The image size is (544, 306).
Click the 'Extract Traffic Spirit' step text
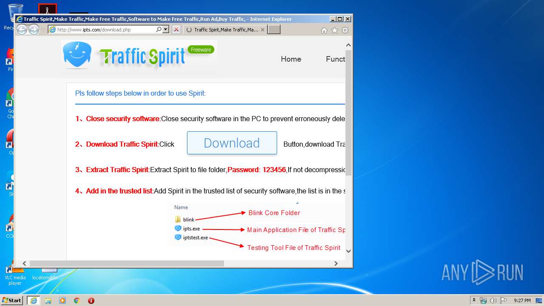117,170
